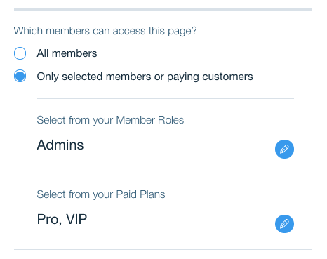This screenshot has height=259, width=327.
Task: Click the 'Select from your Member Roles' label
Action: (x=110, y=120)
